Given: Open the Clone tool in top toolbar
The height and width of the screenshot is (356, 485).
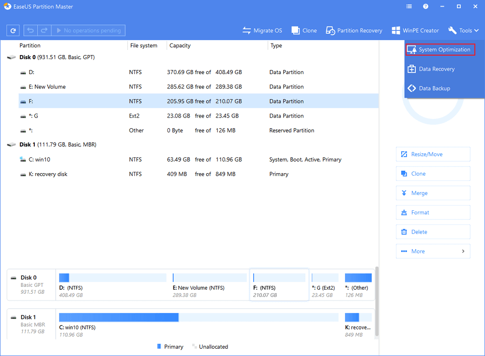Looking at the screenshot, I should coord(304,30).
